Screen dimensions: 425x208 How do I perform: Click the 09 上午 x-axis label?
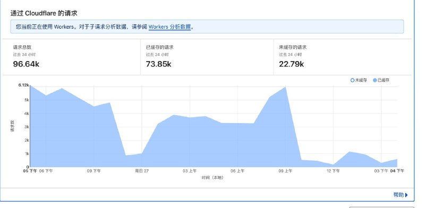(x=285, y=171)
